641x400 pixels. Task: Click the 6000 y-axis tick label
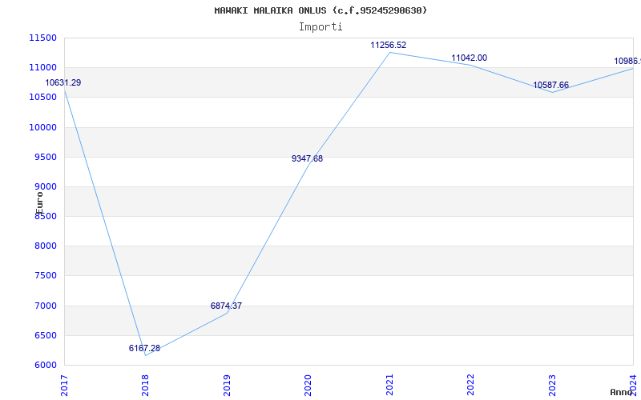point(46,366)
